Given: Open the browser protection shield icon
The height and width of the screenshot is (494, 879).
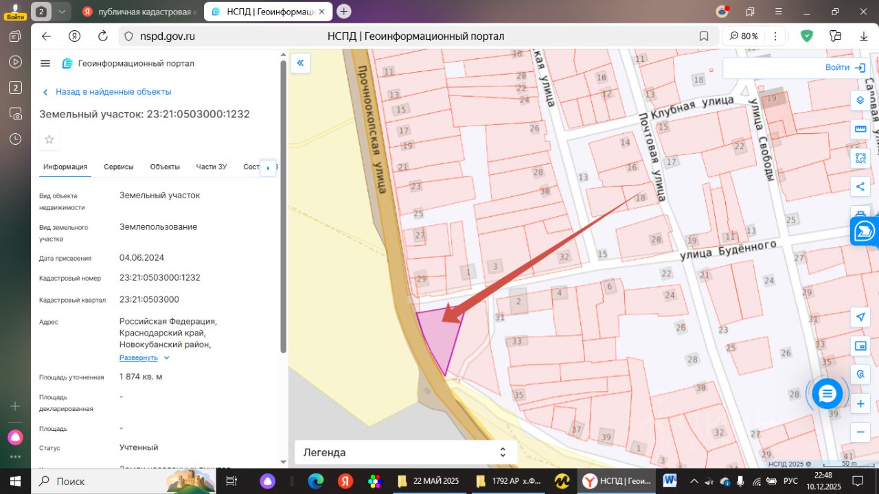Looking at the screenshot, I should 807,36.
